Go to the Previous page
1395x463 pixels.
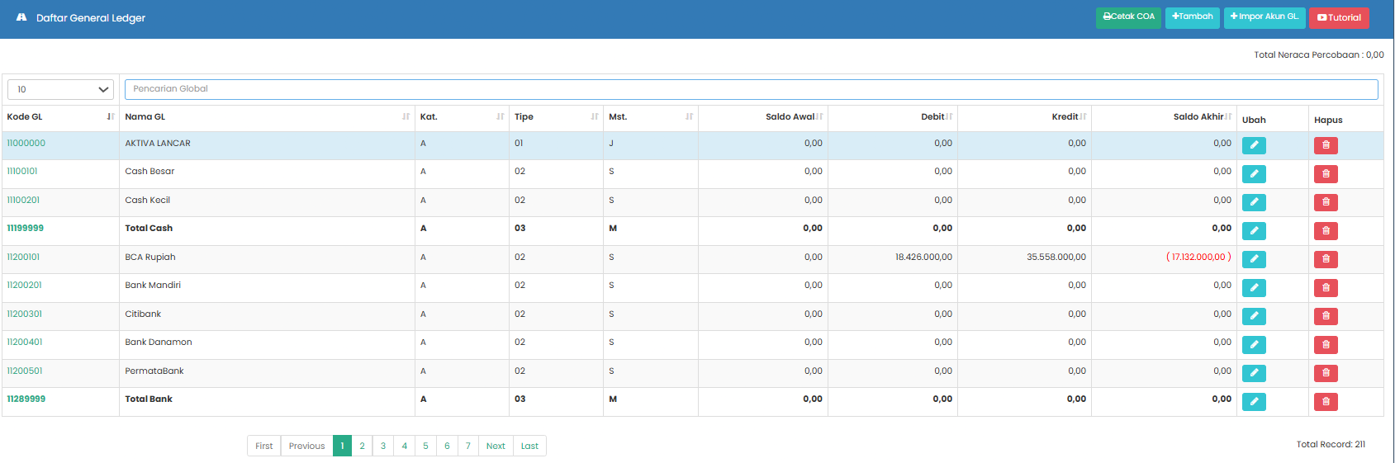306,446
